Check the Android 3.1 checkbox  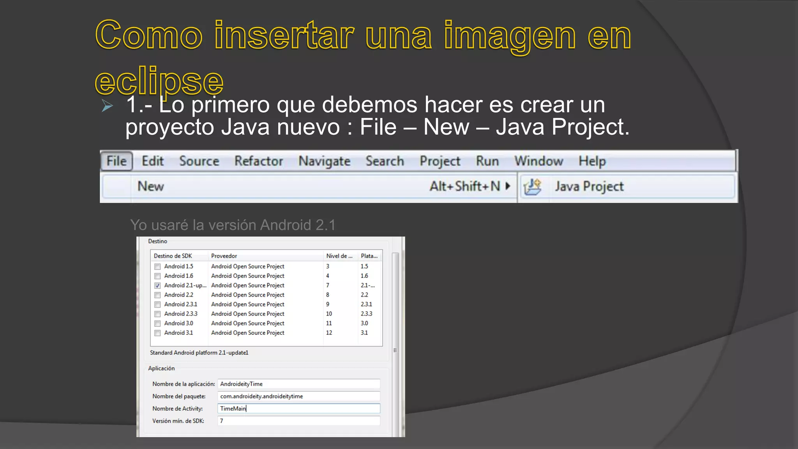(157, 333)
